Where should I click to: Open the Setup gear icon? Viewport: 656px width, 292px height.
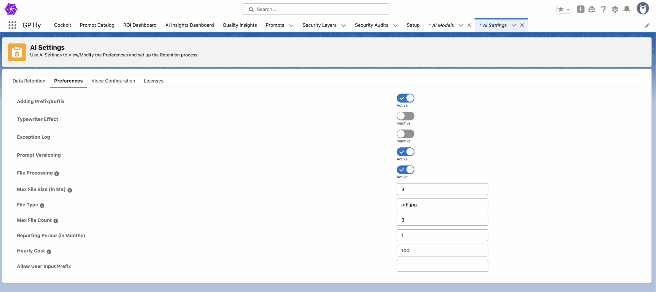tap(615, 9)
